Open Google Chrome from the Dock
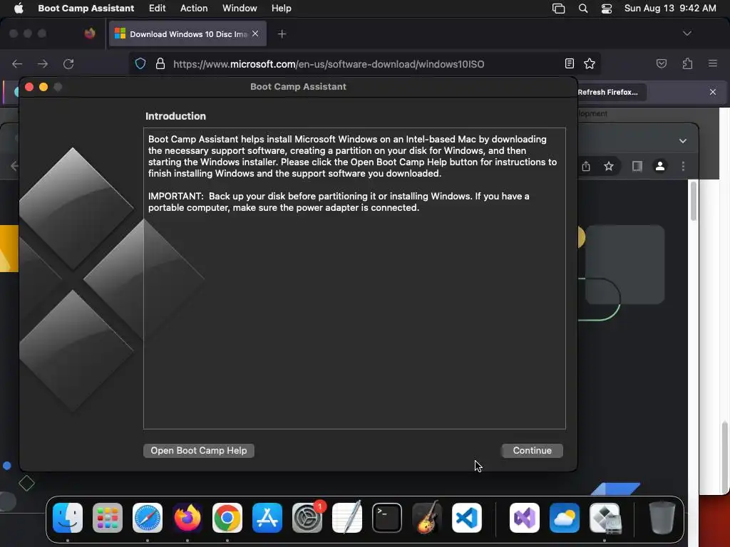The height and width of the screenshot is (547, 730). (x=227, y=518)
